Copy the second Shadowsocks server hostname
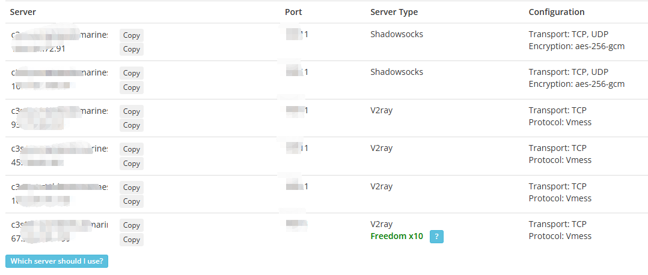Screen dimensions: 648x275 pos(132,73)
